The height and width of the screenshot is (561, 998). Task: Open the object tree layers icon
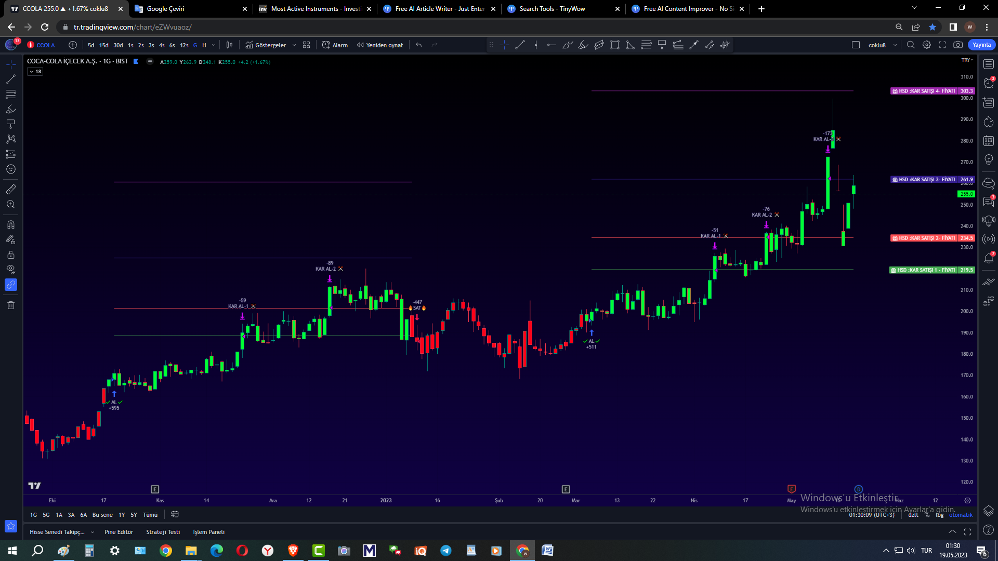point(989,511)
